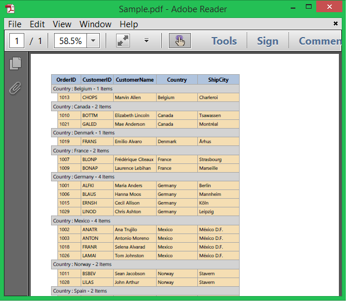Click the Frédérique Citeaux name cell
Image resolution: width=347 pixels, height=303 pixels.
tap(135, 159)
